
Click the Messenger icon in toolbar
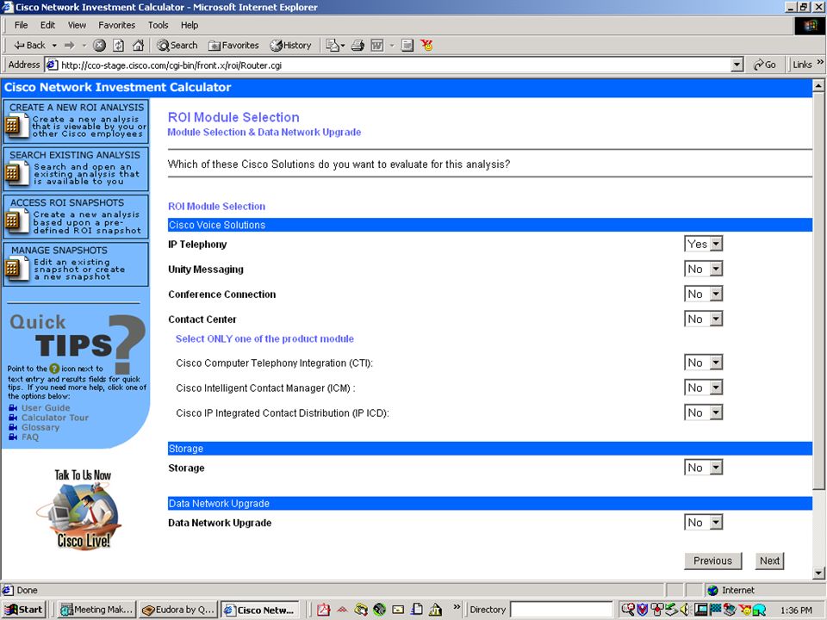pos(426,46)
